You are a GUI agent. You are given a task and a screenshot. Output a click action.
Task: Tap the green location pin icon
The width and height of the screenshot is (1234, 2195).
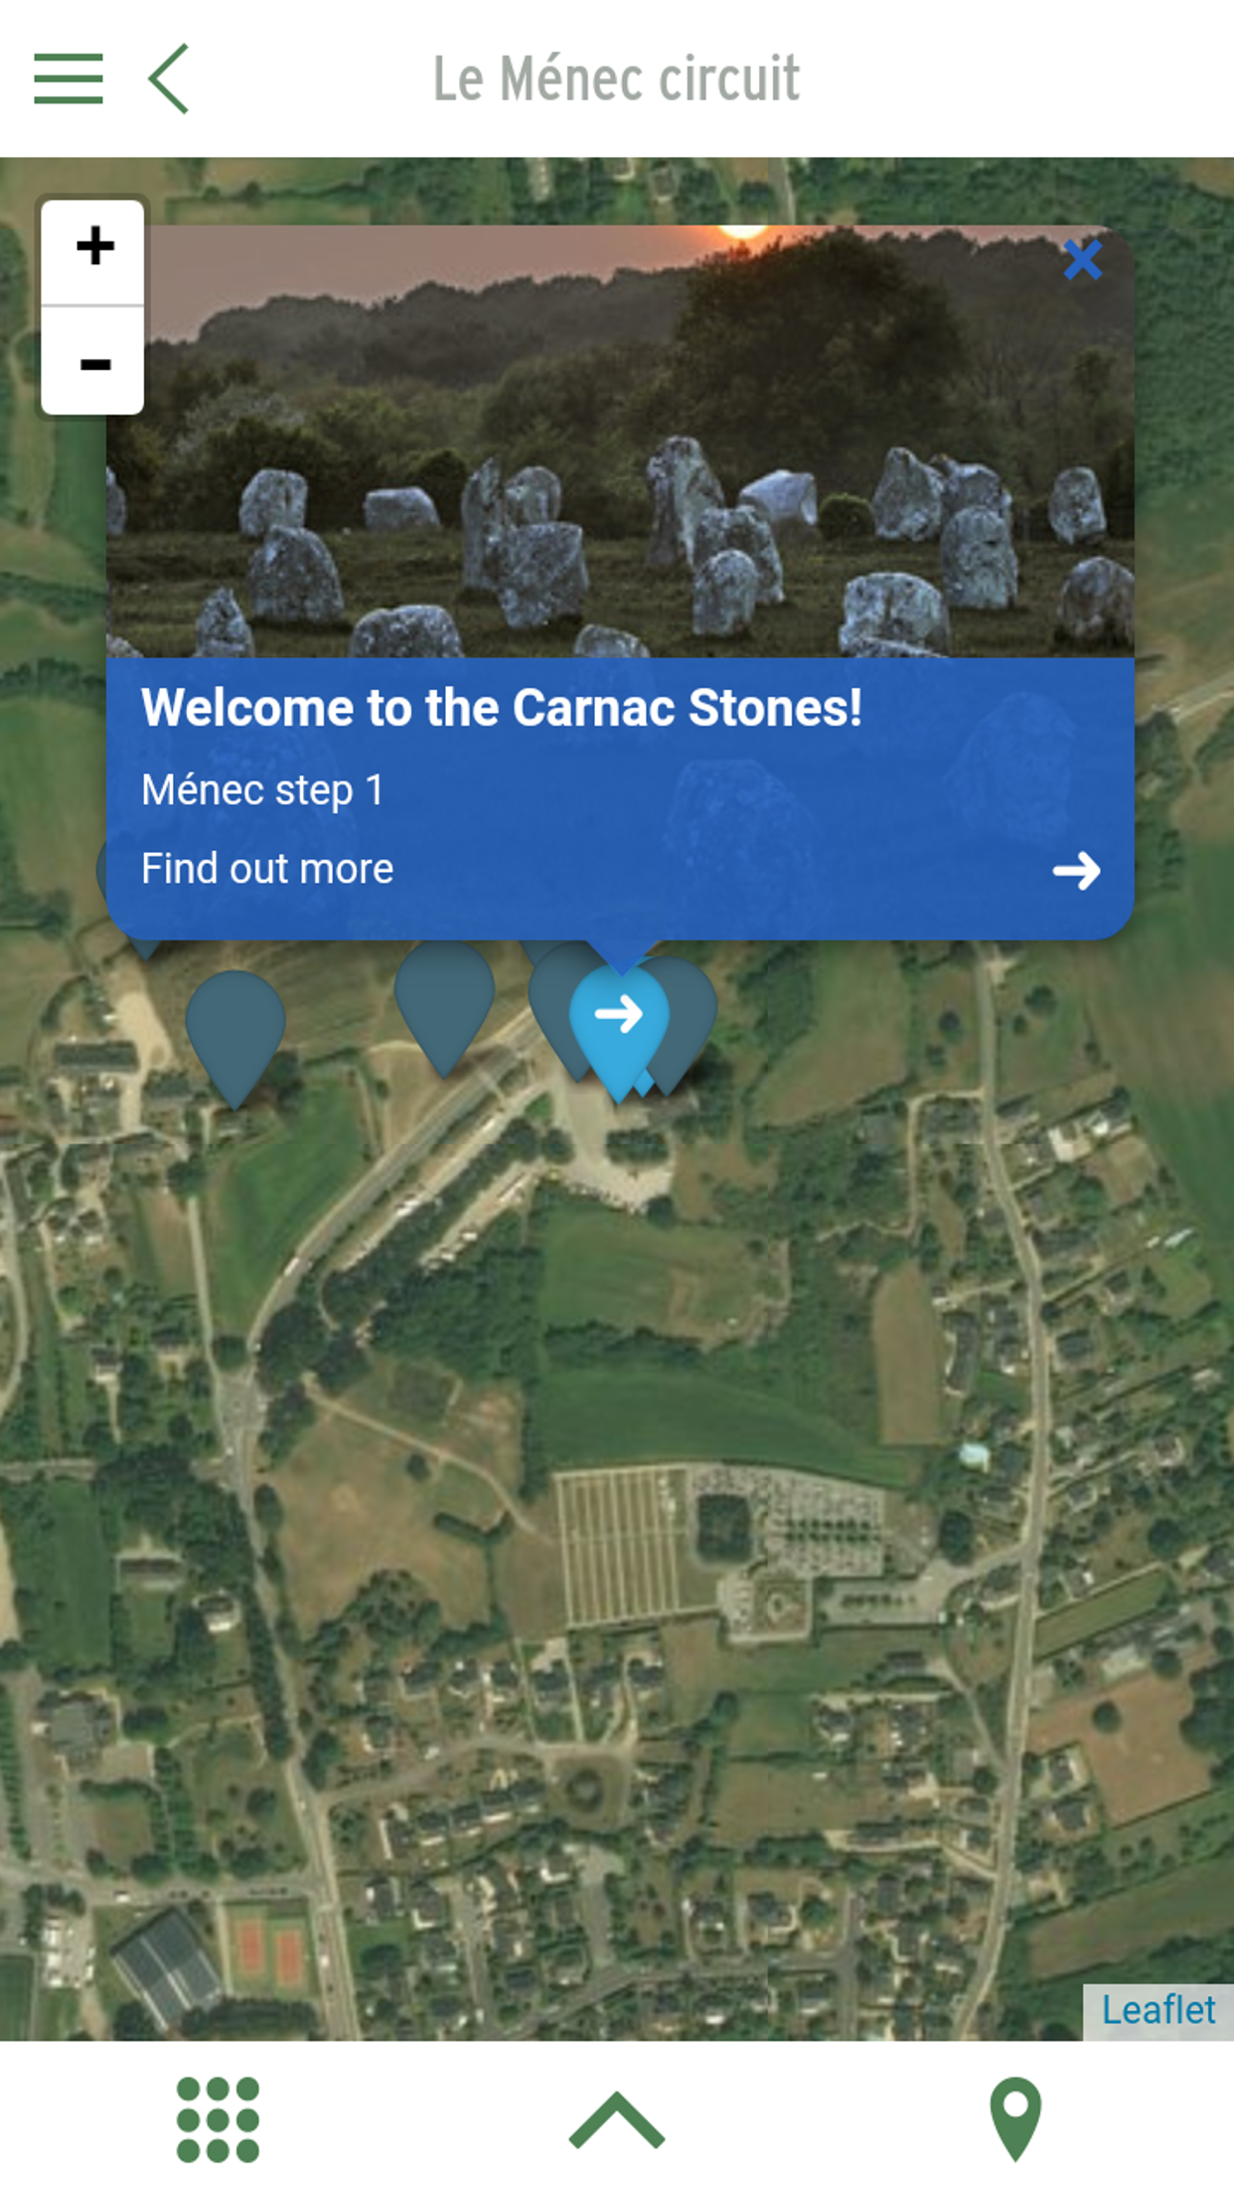[1015, 2118]
